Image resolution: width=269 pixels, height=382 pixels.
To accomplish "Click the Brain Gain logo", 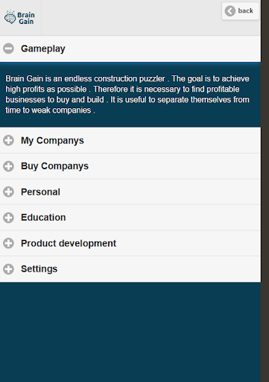I will coord(19,17).
